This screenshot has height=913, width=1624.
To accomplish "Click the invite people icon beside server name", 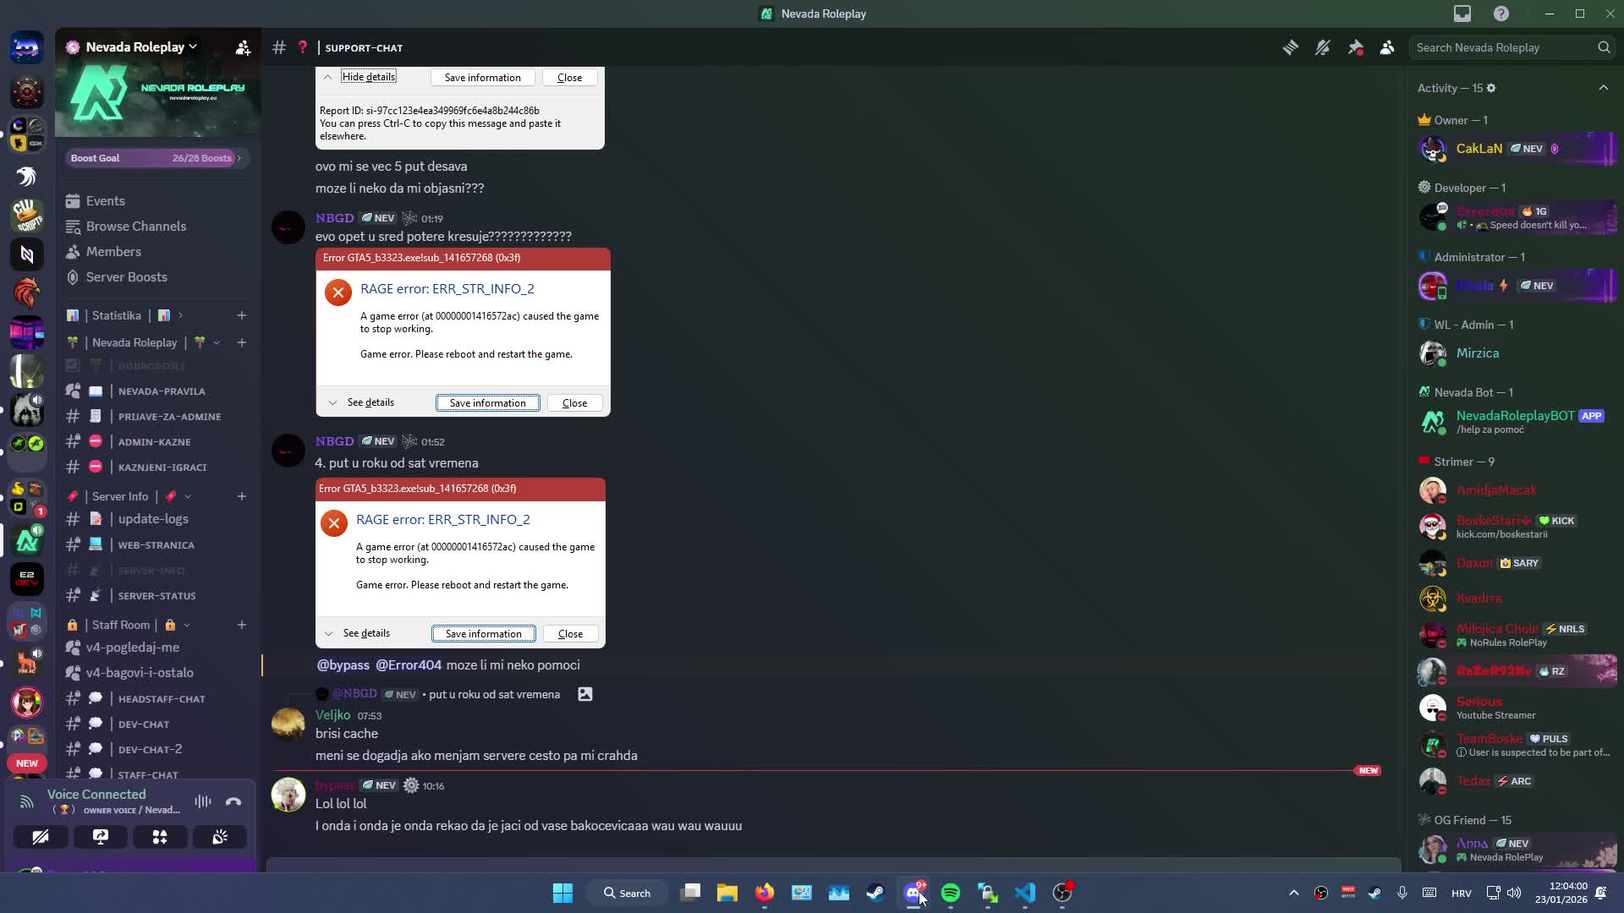I will pos(243,47).
